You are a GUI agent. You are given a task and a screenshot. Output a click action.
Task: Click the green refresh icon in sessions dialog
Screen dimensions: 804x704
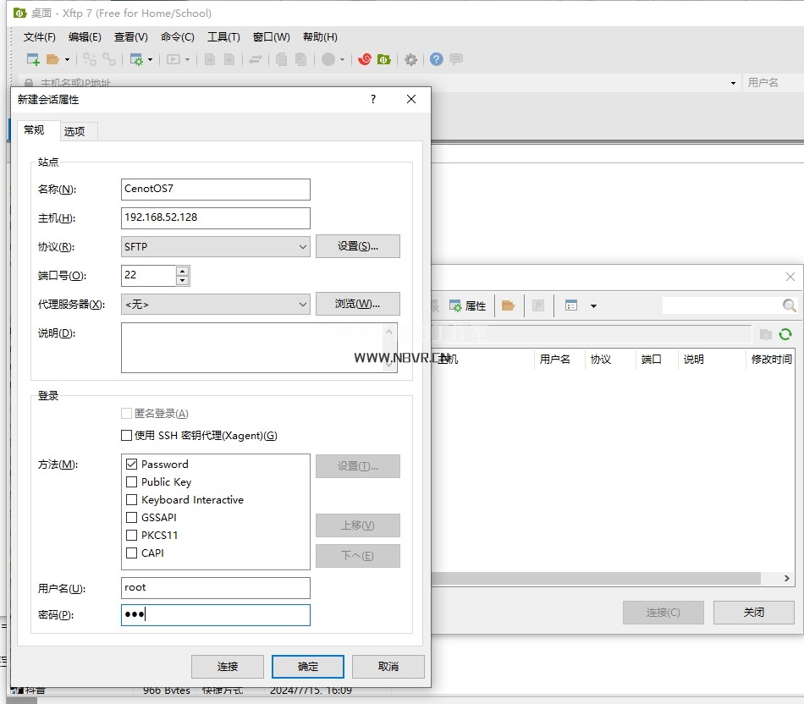(x=785, y=334)
